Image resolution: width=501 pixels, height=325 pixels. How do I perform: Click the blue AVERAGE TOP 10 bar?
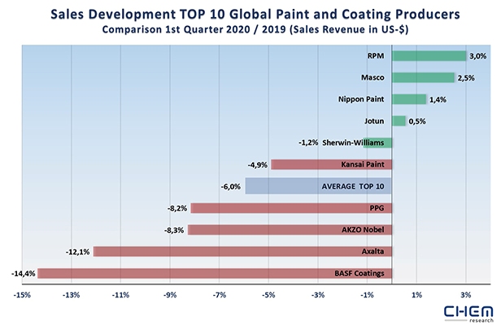(x=318, y=186)
